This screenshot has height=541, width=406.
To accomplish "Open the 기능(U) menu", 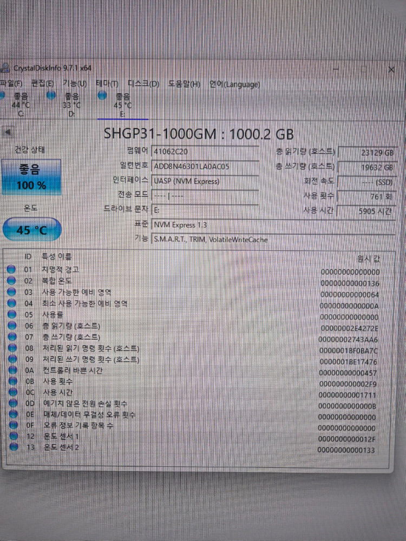I will point(75,83).
